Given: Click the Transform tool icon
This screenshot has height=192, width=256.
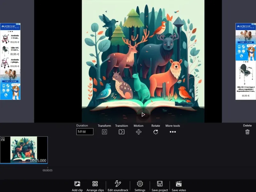Looking at the screenshot, I should point(105,132).
